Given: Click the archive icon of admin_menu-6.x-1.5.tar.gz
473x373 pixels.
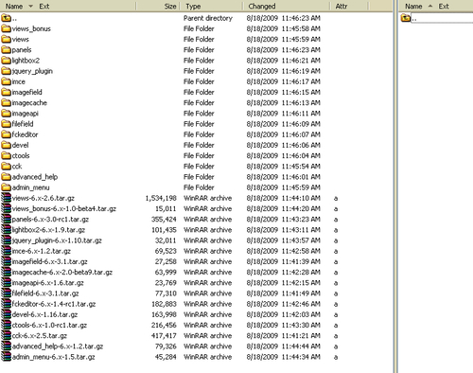Looking at the screenshot, I should (x=6, y=357).
